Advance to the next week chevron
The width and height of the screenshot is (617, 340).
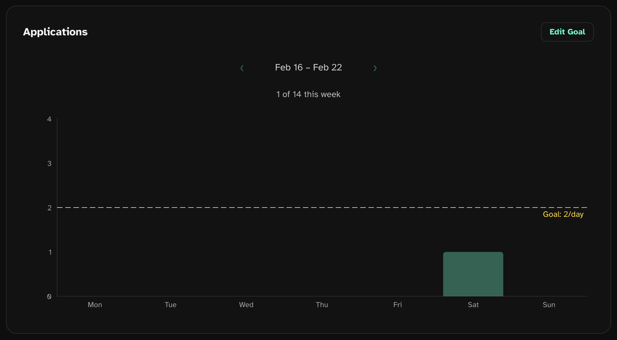point(375,68)
